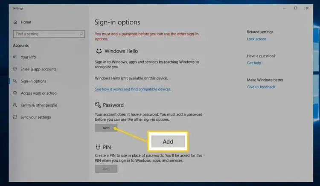The width and height of the screenshot is (320, 186).
Task: Open the Your info section icon
Action: tap(15, 57)
